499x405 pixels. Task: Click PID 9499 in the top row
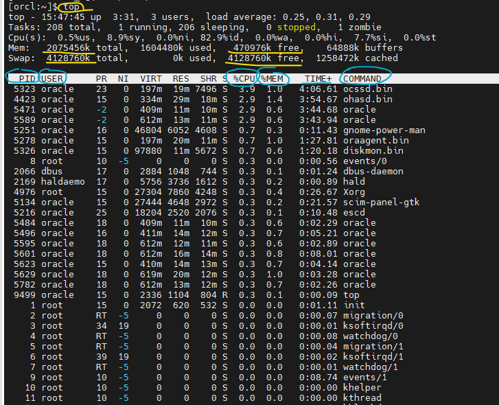(x=25, y=295)
